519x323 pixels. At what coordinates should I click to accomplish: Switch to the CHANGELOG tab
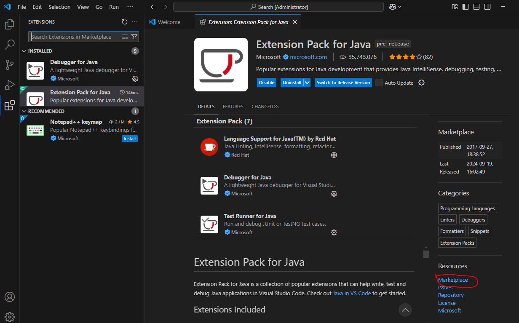click(x=265, y=107)
